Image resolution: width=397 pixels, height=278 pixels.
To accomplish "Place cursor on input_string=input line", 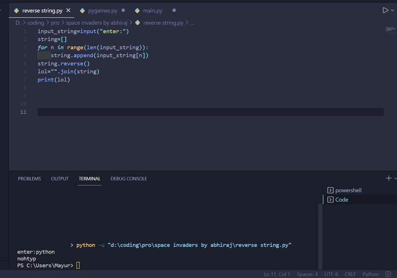I will [83, 32].
